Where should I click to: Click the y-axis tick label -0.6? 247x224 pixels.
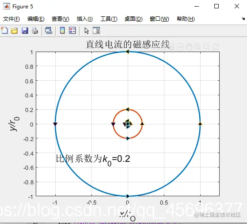(x=28, y=168)
